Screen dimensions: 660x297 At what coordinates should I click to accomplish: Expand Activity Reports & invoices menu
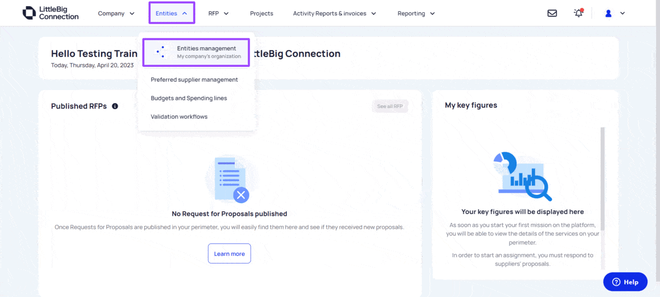click(x=334, y=13)
